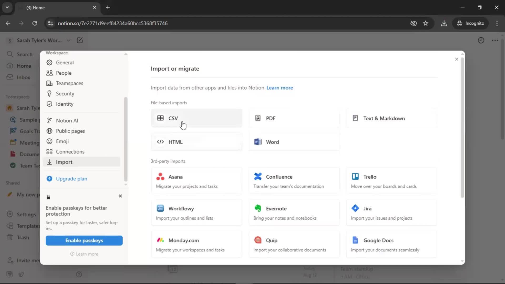Open Chrome's three-dot menu
This screenshot has height=284, width=505.
coord(497,23)
